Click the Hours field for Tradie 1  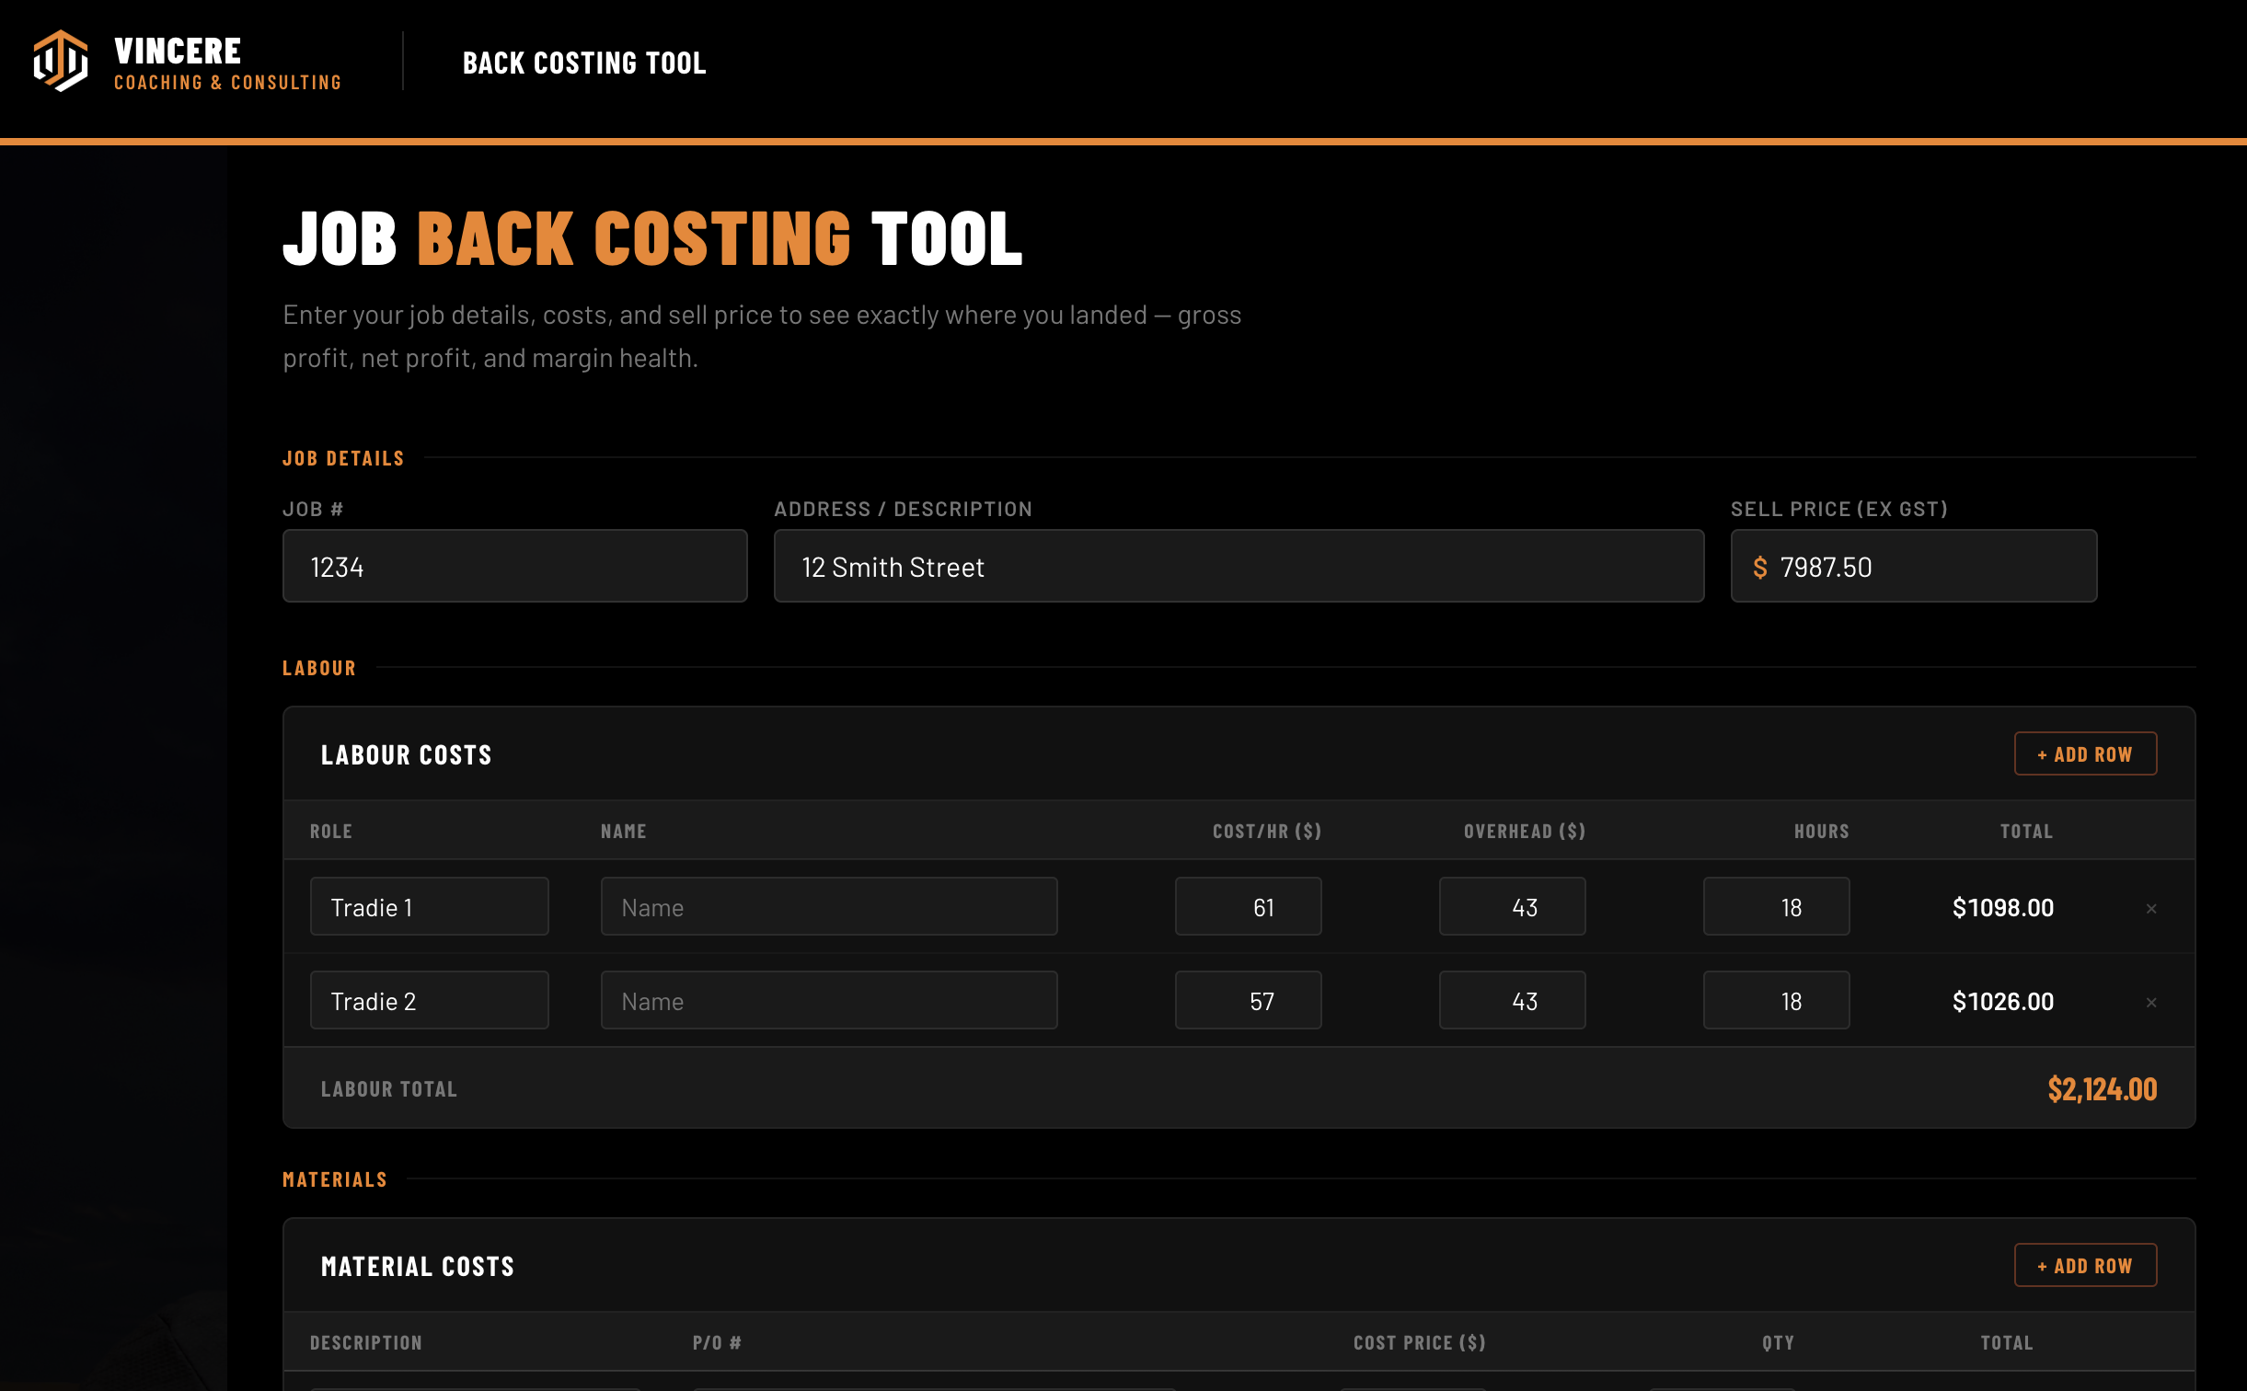click(1776, 907)
